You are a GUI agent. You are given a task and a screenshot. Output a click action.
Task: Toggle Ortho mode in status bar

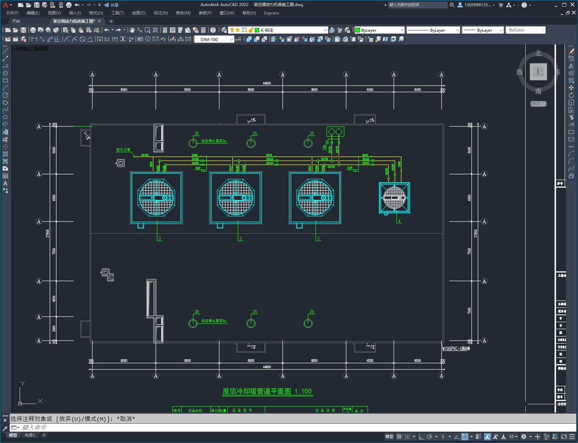click(x=421, y=436)
